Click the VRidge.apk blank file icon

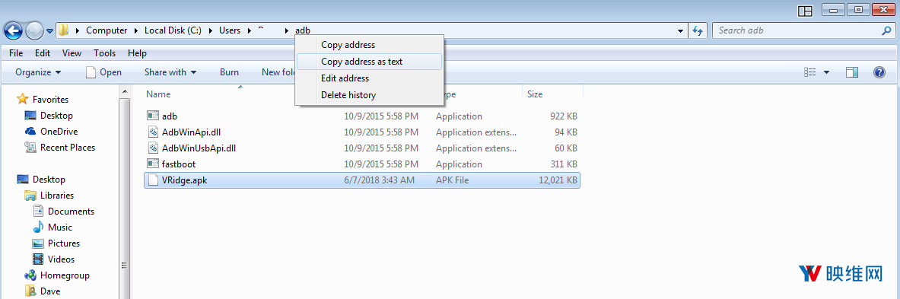(x=153, y=180)
